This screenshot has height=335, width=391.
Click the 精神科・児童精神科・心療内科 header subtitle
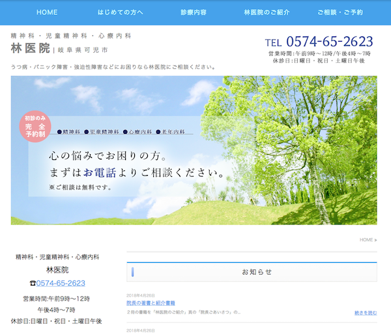tap(71, 36)
